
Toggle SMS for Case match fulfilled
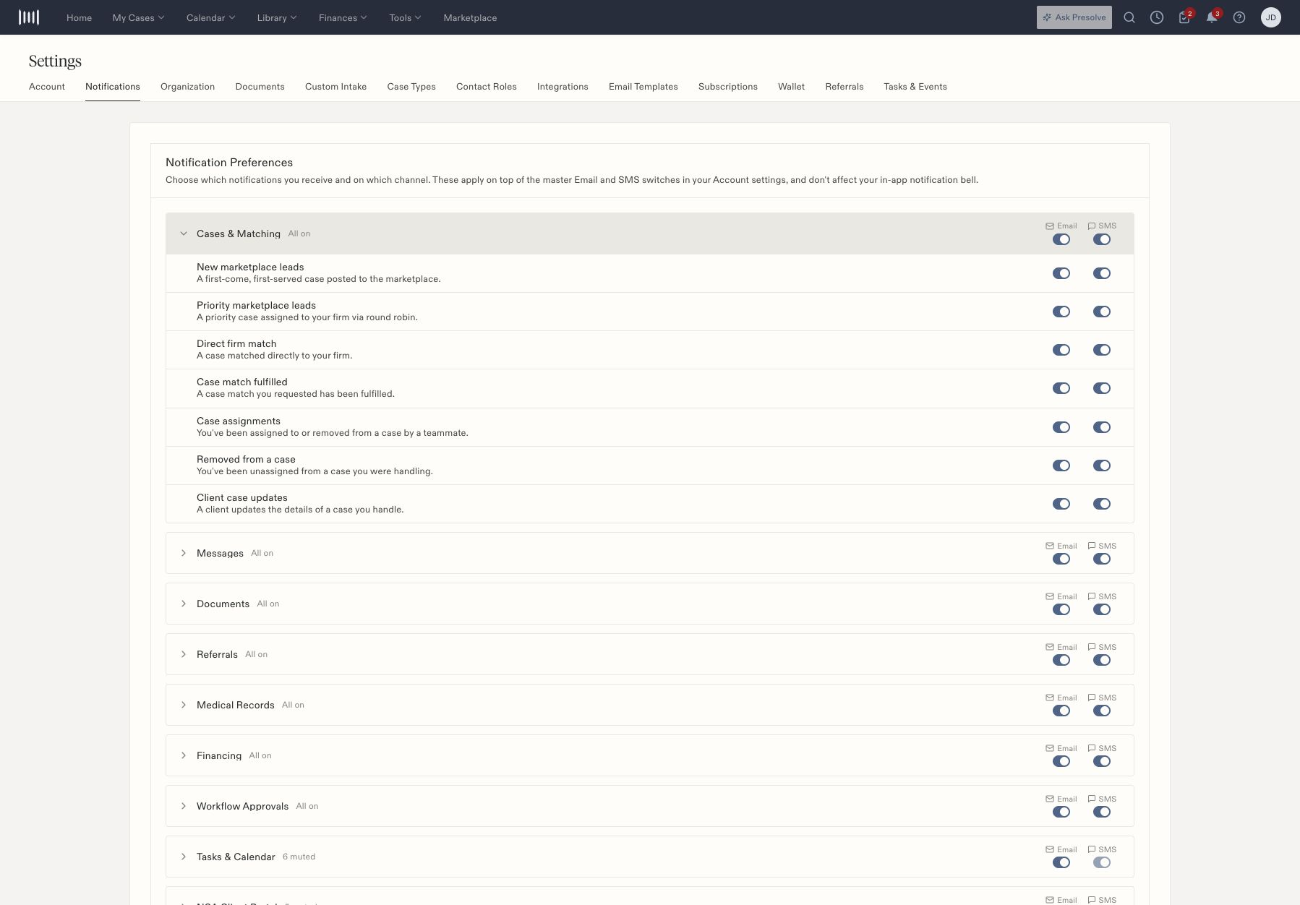[x=1102, y=388]
